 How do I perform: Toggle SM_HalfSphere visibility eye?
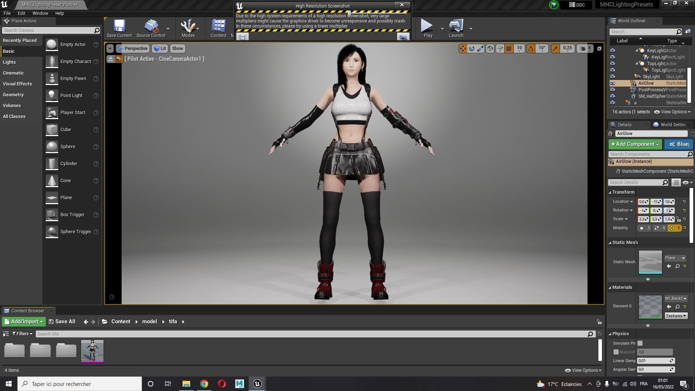coord(612,96)
